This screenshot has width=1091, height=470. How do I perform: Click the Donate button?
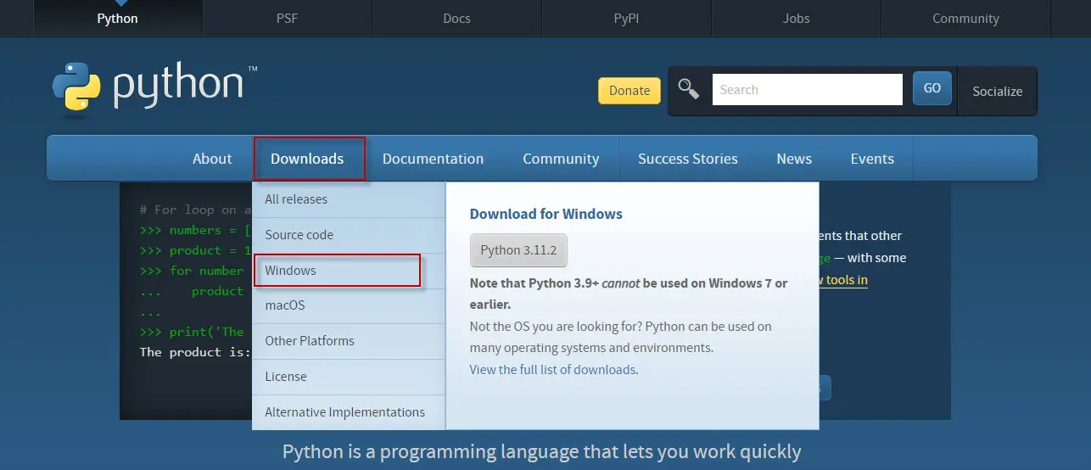coord(629,91)
